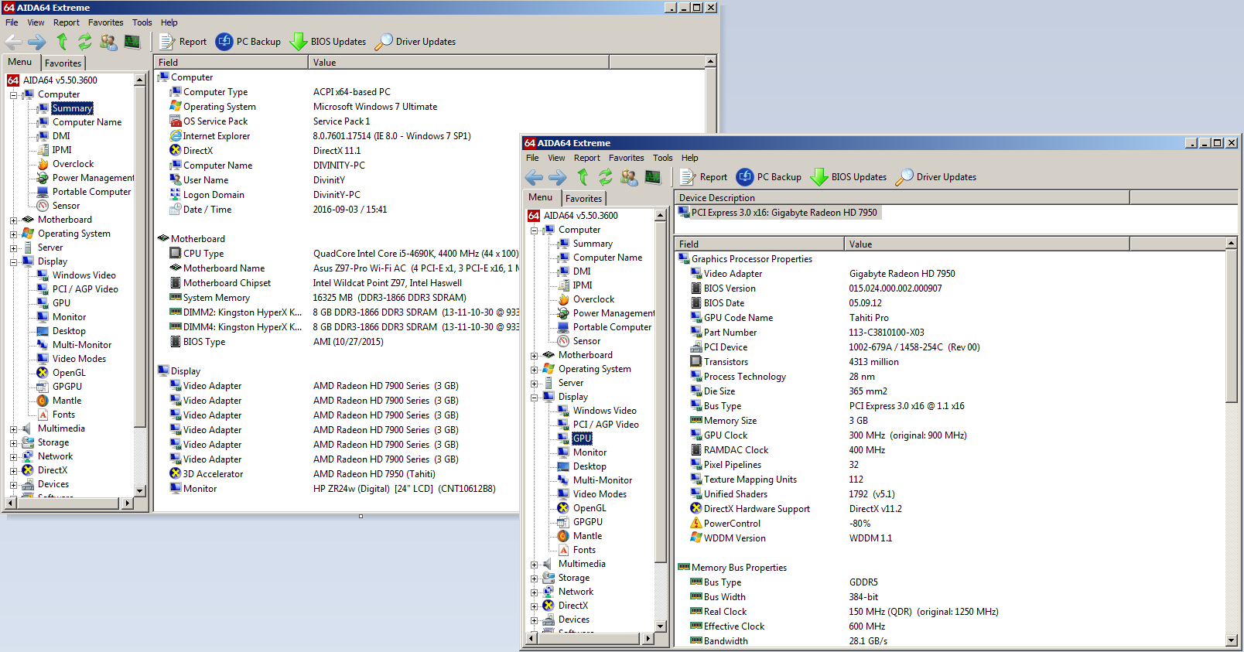Click the Forward arrow in the right AIDA64 window
The width and height of the screenshot is (1244, 652).
557,177
